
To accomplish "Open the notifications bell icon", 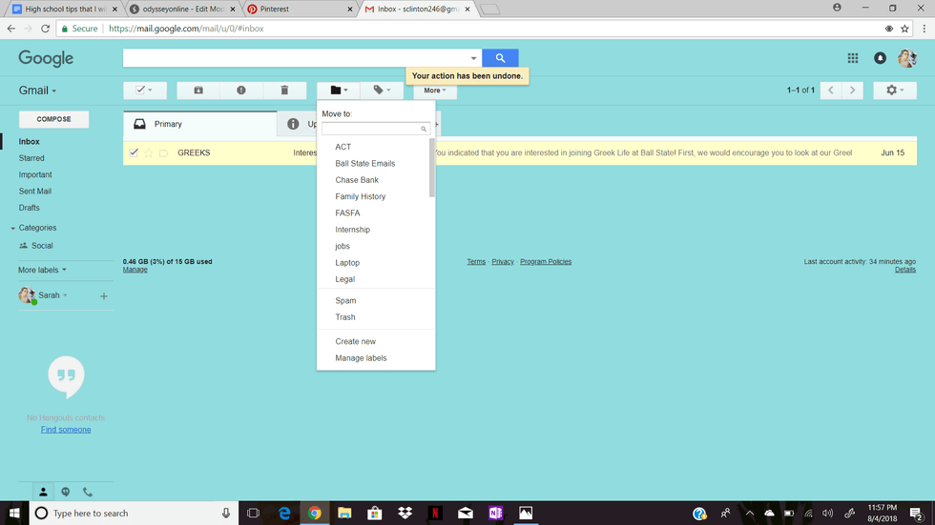I will pyautogui.click(x=880, y=58).
